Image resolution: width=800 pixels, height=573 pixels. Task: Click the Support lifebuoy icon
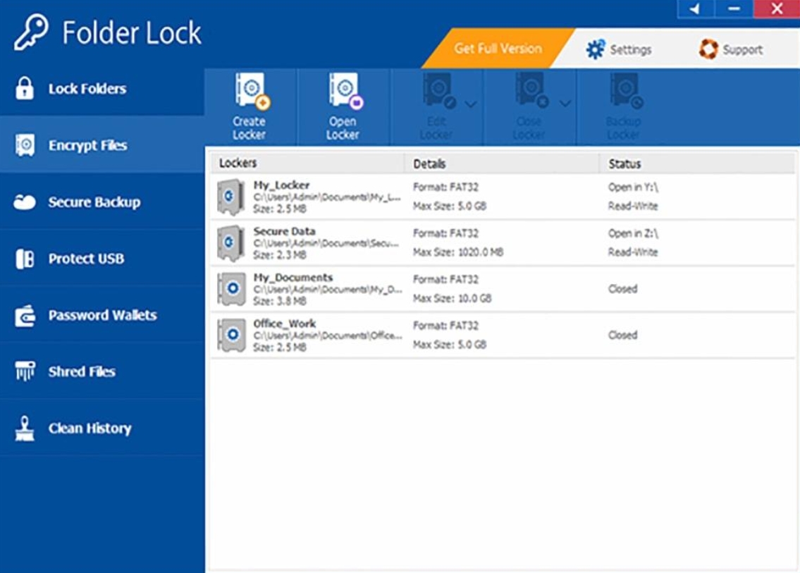click(708, 49)
